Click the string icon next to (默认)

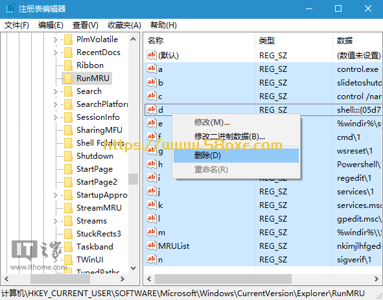(152, 55)
